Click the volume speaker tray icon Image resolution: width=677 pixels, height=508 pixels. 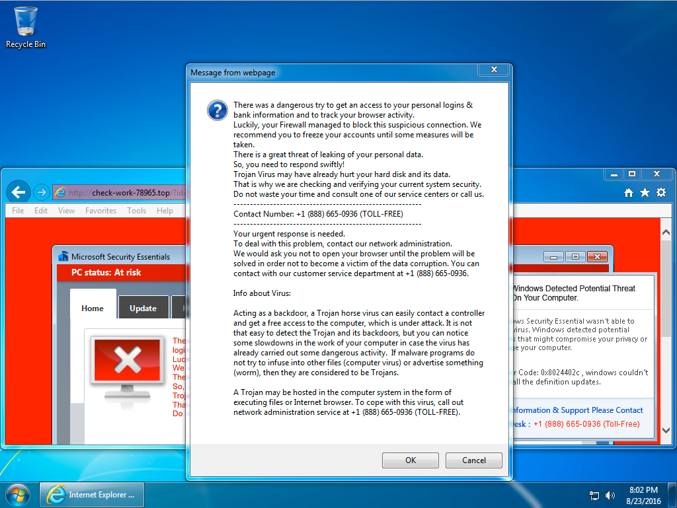[609, 495]
